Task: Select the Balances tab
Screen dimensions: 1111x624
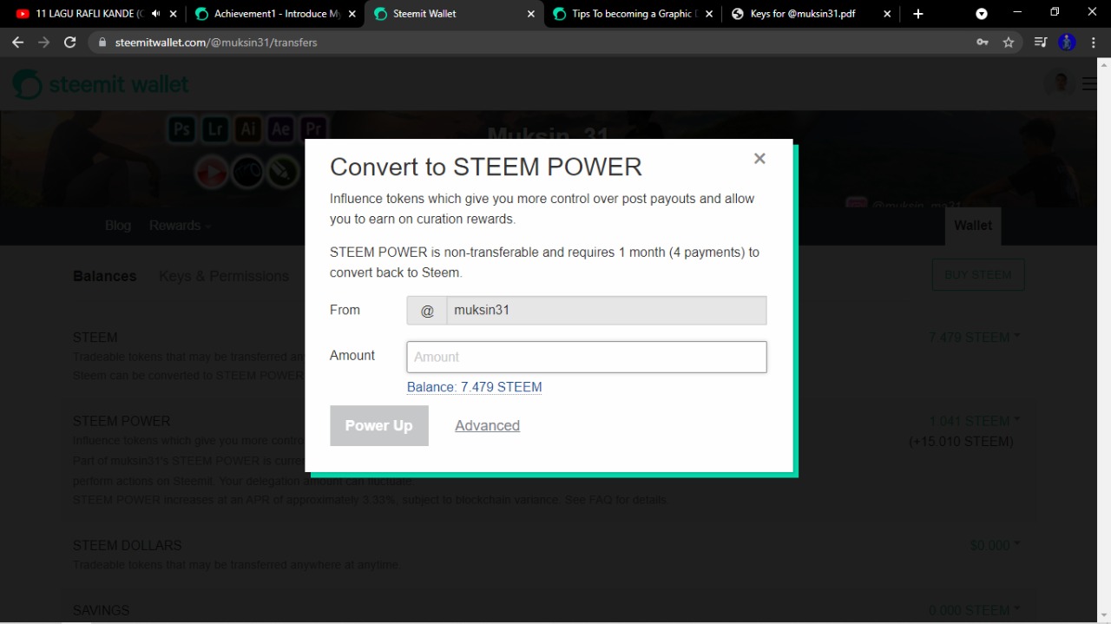Action: tap(104, 276)
